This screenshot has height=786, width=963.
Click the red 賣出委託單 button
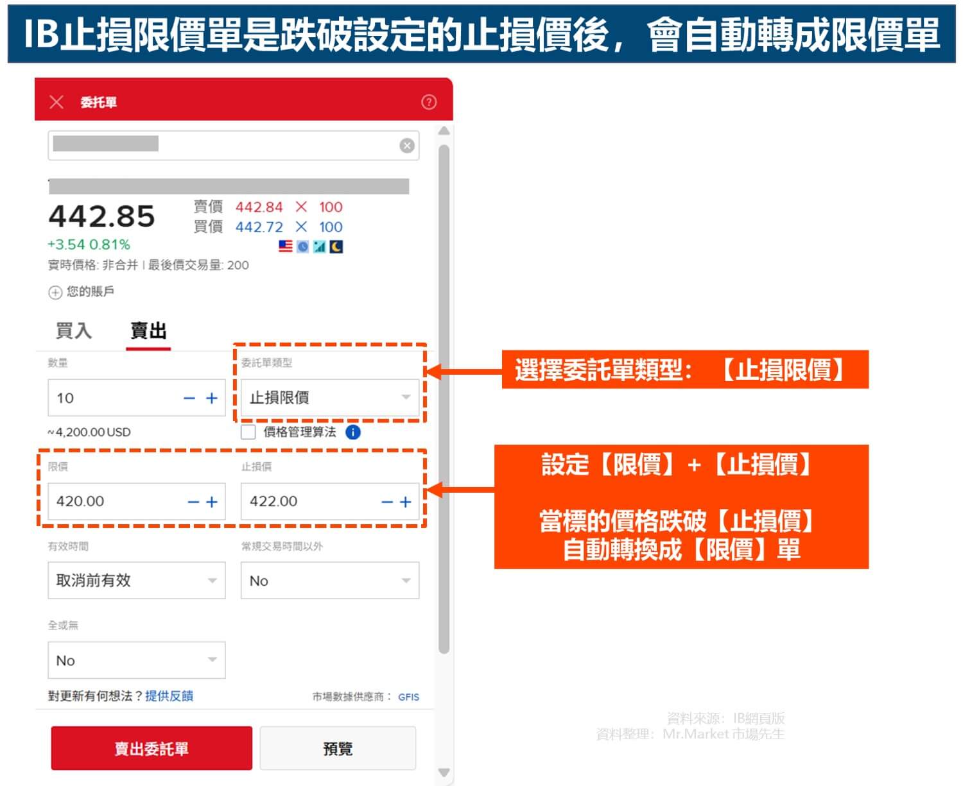click(x=152, y=748)
